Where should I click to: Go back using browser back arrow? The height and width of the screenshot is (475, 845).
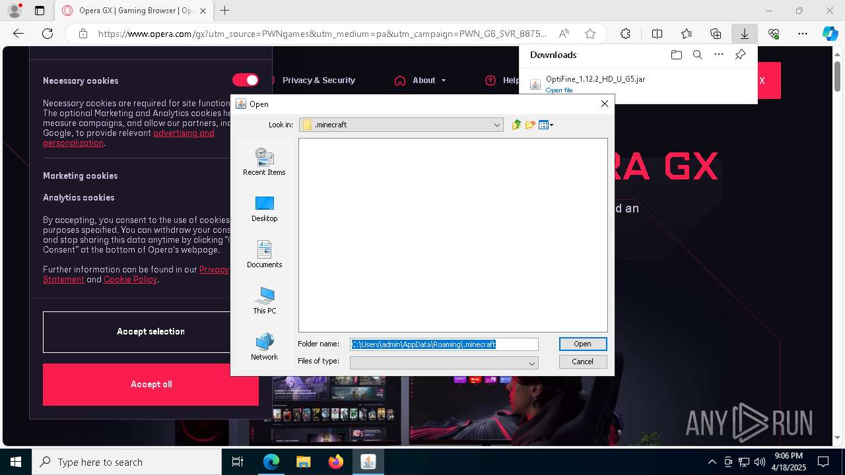point(18,34)
